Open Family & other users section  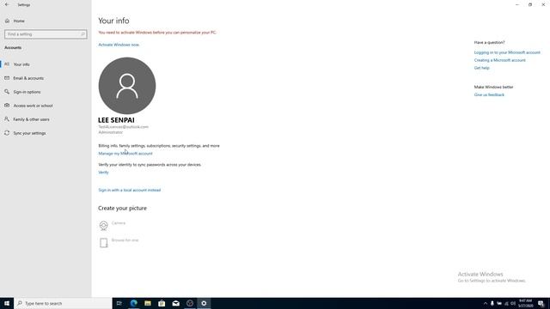click(31, 119)
